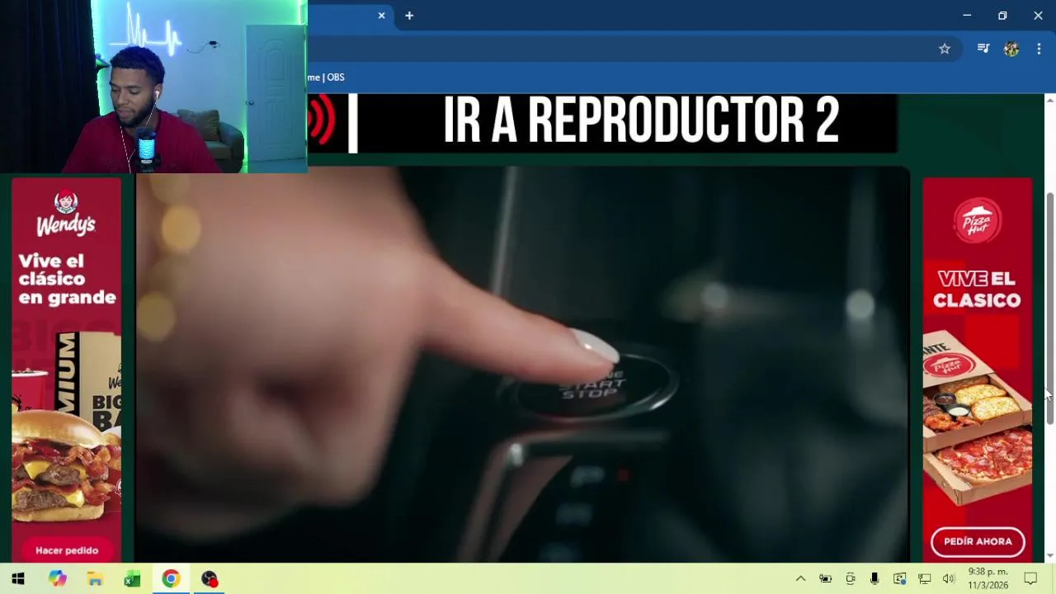
Task: Click the red sound wave icon
Action: (323, 120)
